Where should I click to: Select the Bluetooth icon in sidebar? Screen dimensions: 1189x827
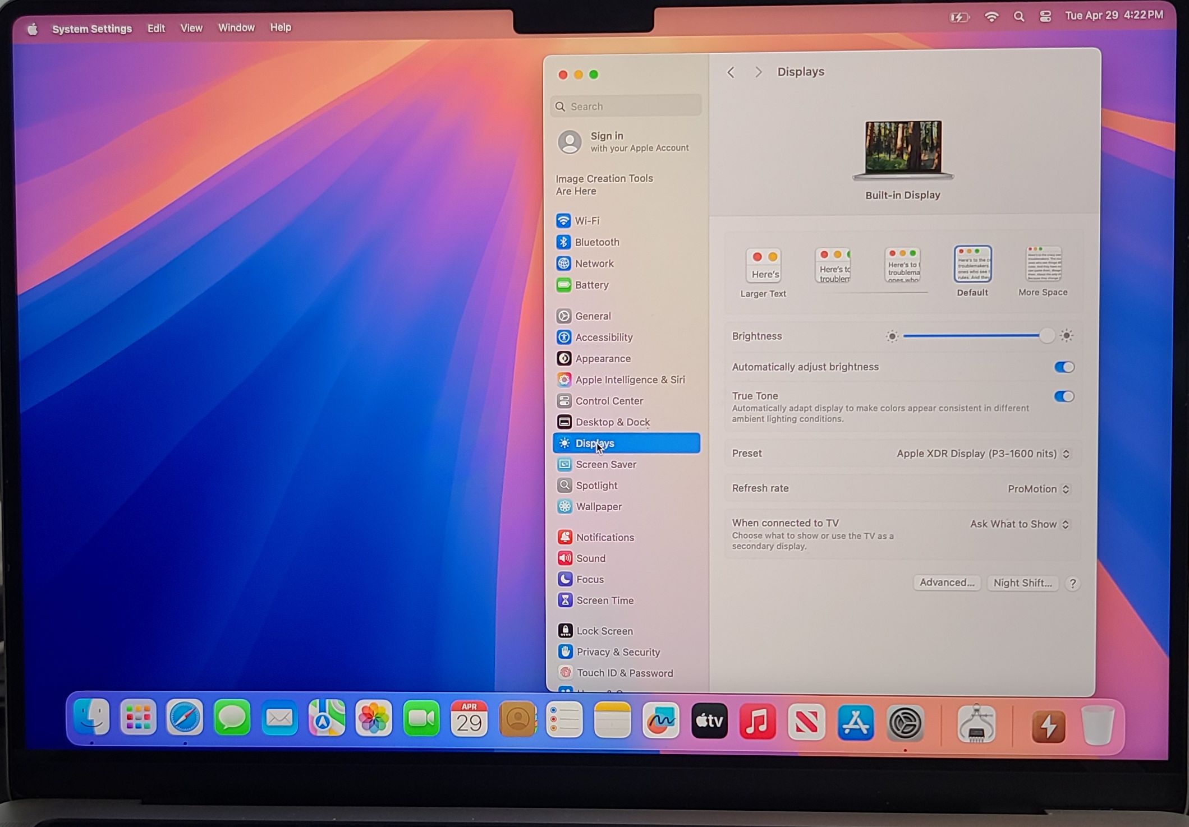[x=563, y=242]
